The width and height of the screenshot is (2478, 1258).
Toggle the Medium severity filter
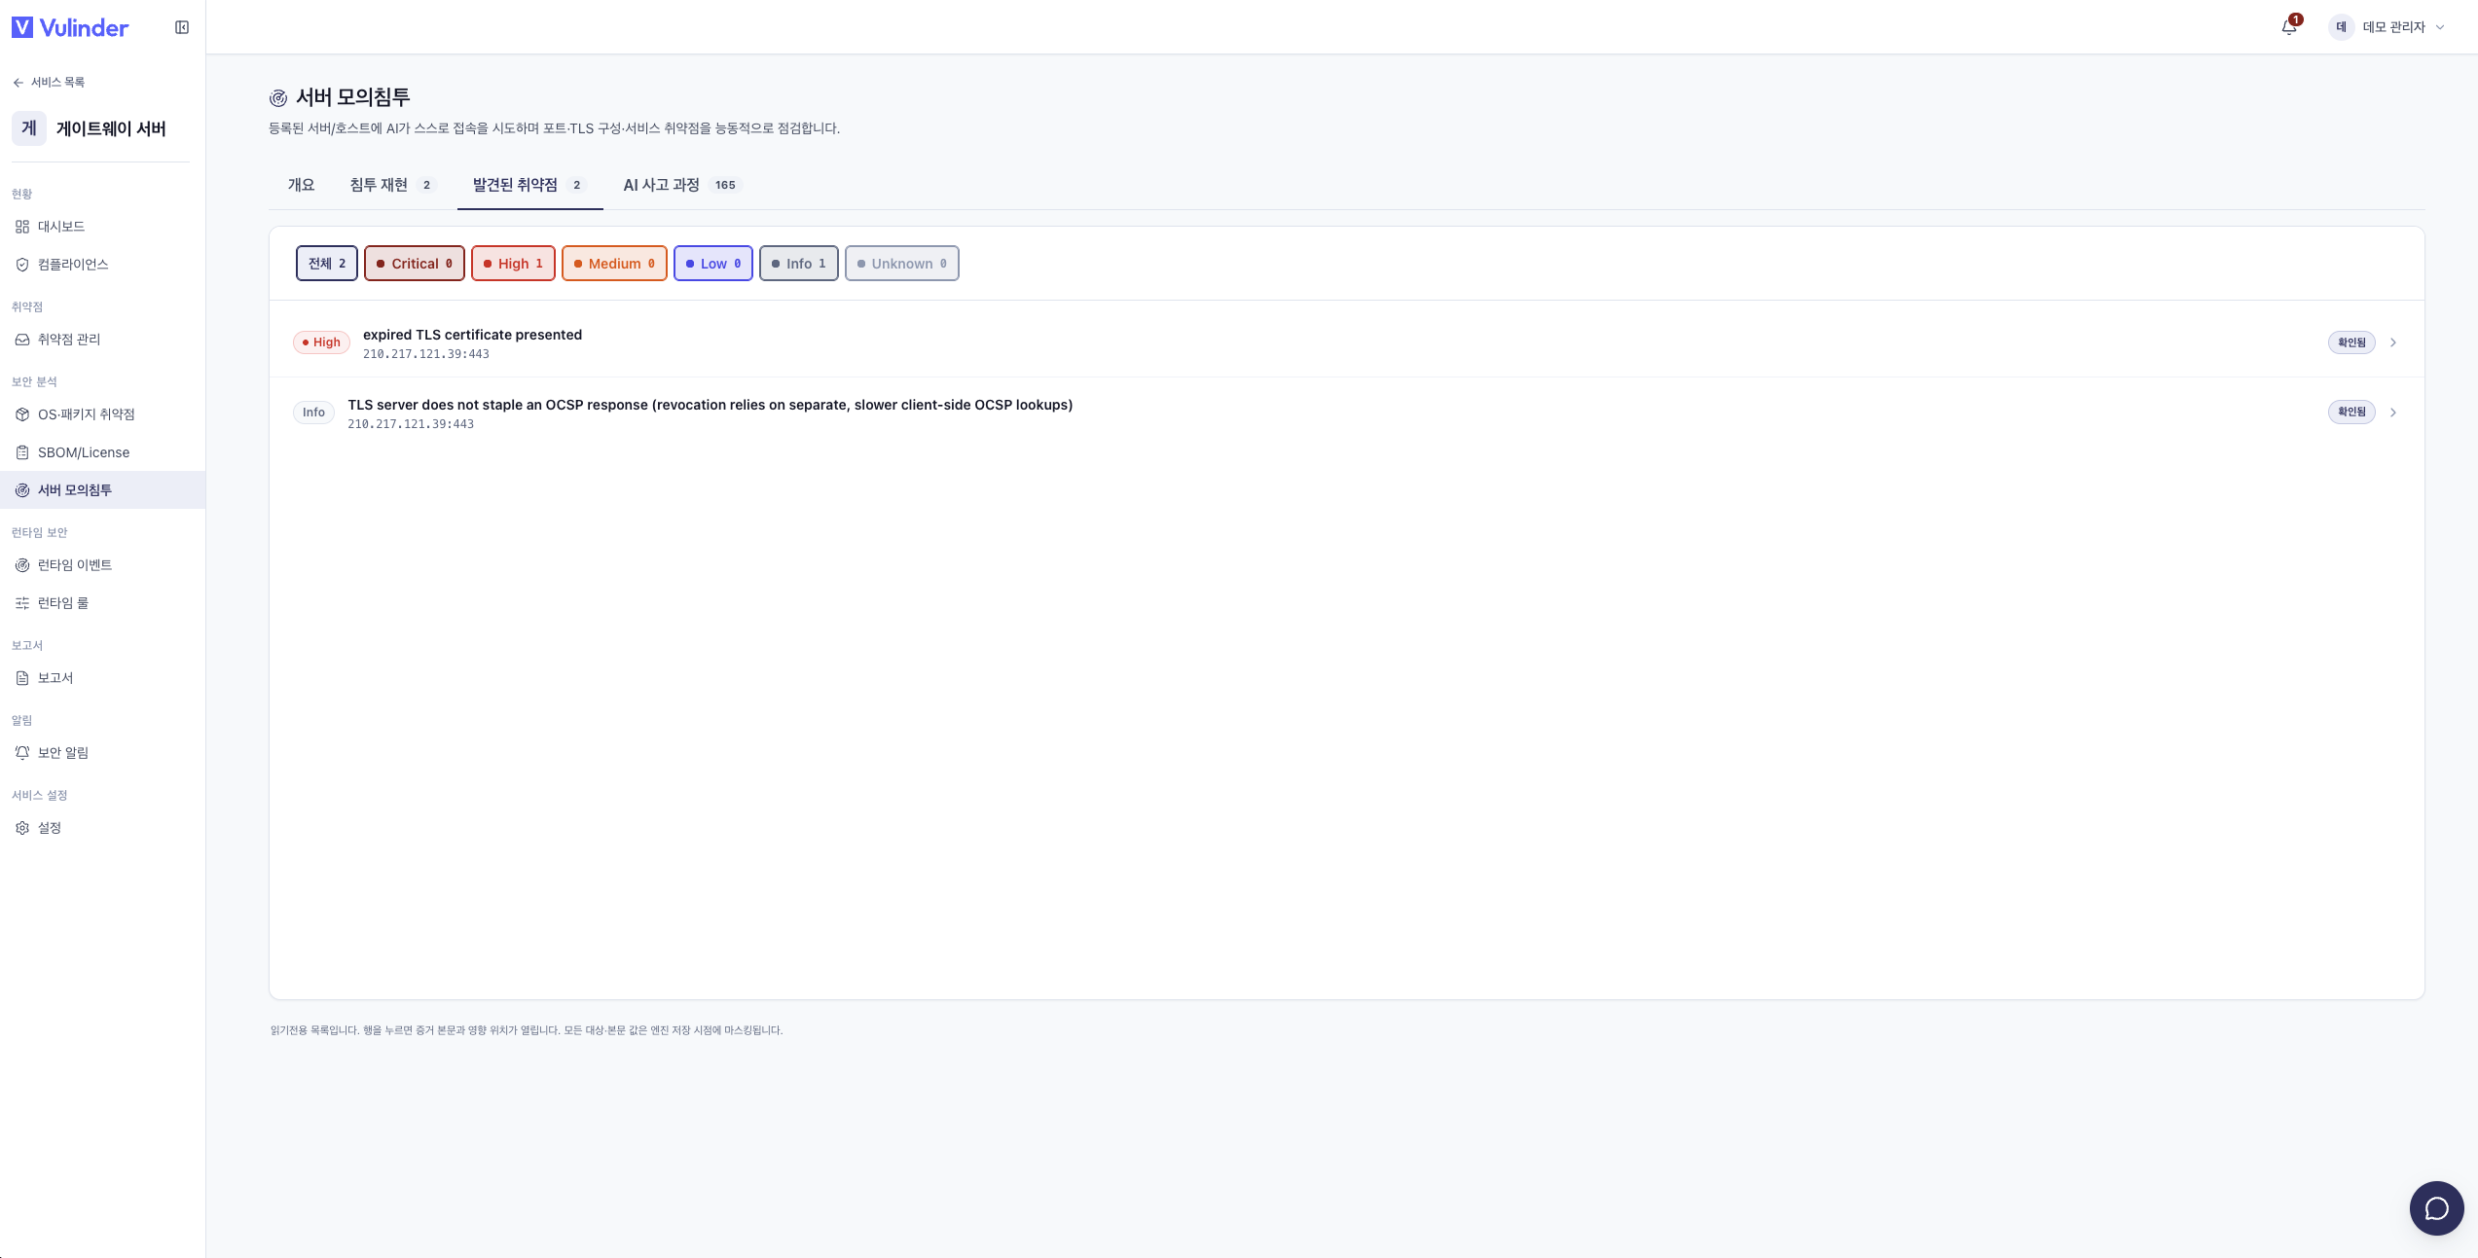tap(614, 264)
